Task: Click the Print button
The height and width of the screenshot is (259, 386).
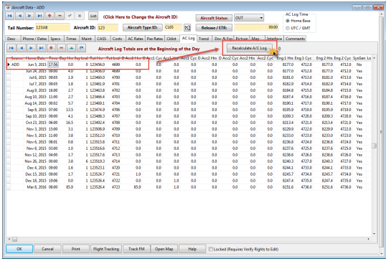Action: 76,249
